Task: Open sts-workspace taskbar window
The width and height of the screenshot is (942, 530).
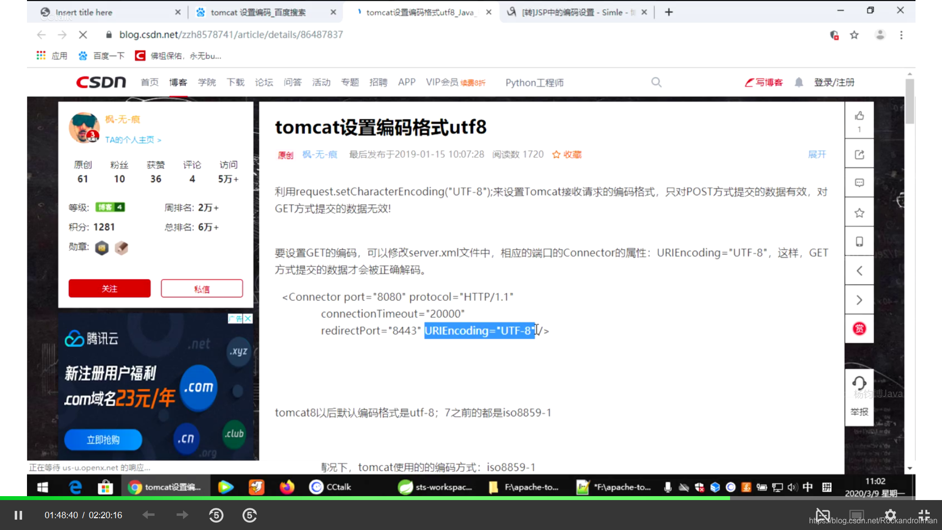Action: pyautogui.click(x=435, y=487)
